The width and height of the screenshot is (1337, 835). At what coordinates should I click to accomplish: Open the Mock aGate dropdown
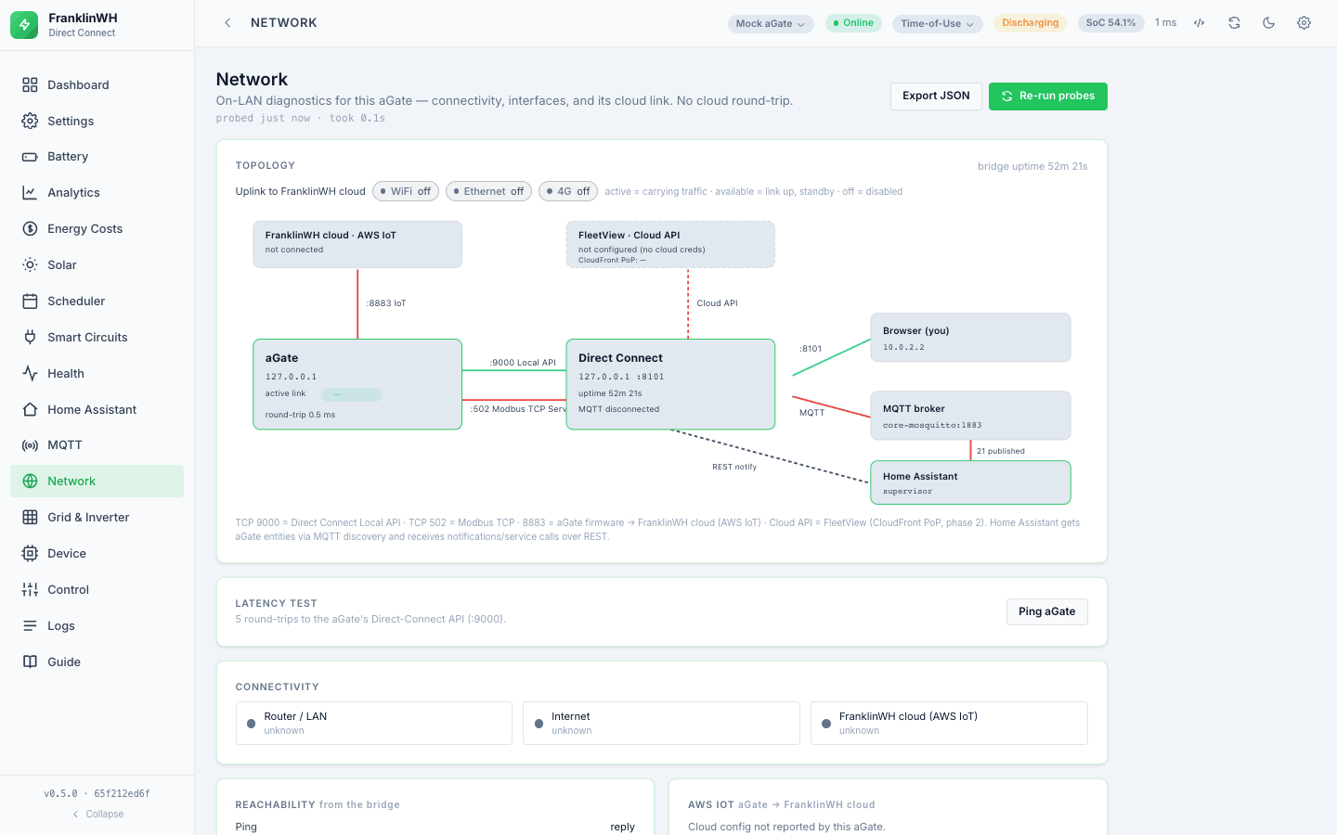[771, 24]
